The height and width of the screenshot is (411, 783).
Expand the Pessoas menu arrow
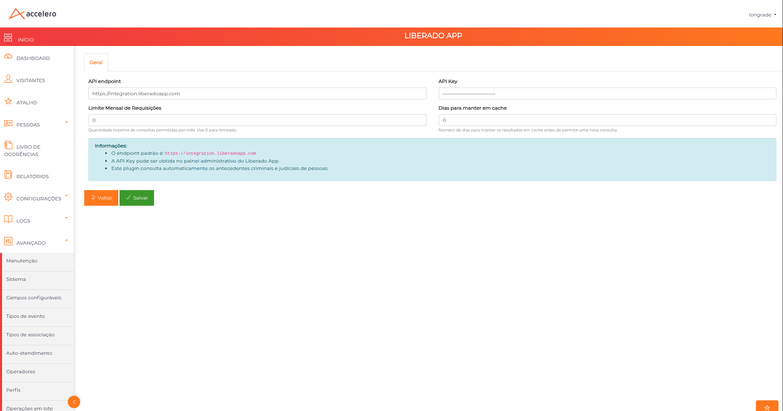[67, 122]
